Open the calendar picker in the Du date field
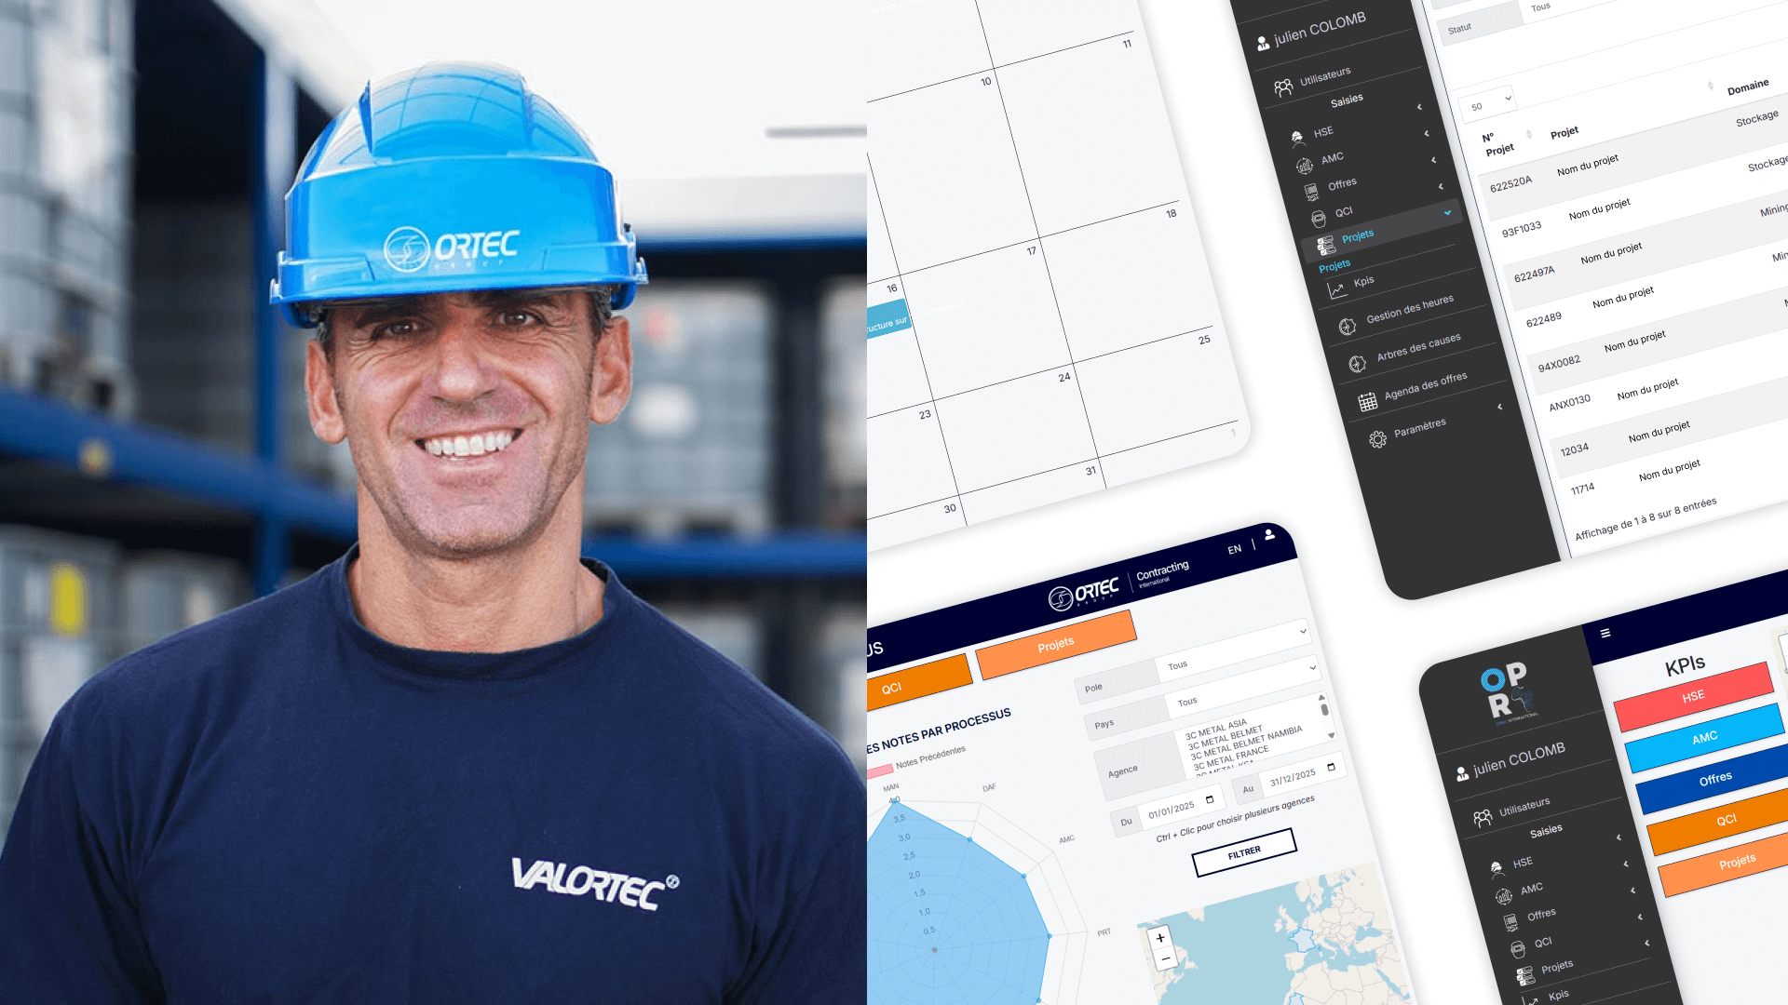This screenshot has height=1005, width=1788. point(1210,799)
